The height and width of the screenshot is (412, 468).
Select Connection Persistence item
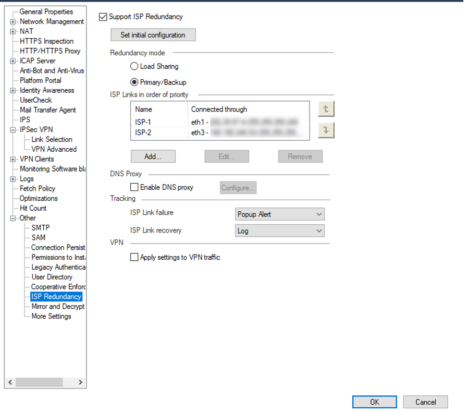click(58, 248)
